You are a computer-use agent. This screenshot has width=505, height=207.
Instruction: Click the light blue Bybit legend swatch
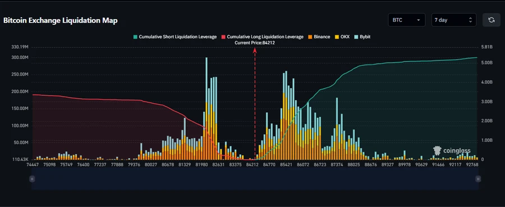356,37
